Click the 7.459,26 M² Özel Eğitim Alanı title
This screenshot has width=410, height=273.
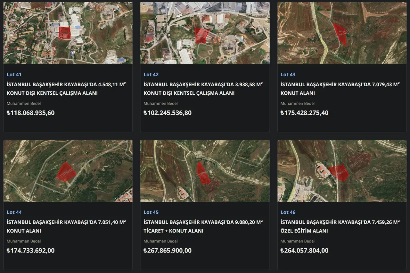pyautogui.click(x=340, y=226)
